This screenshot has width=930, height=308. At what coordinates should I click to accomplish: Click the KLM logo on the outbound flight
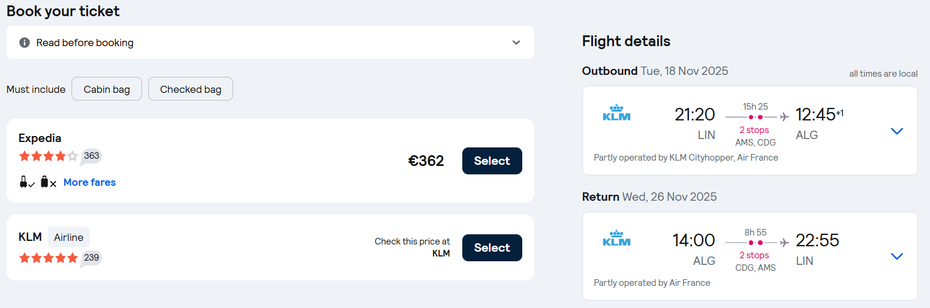pos(616,114)
